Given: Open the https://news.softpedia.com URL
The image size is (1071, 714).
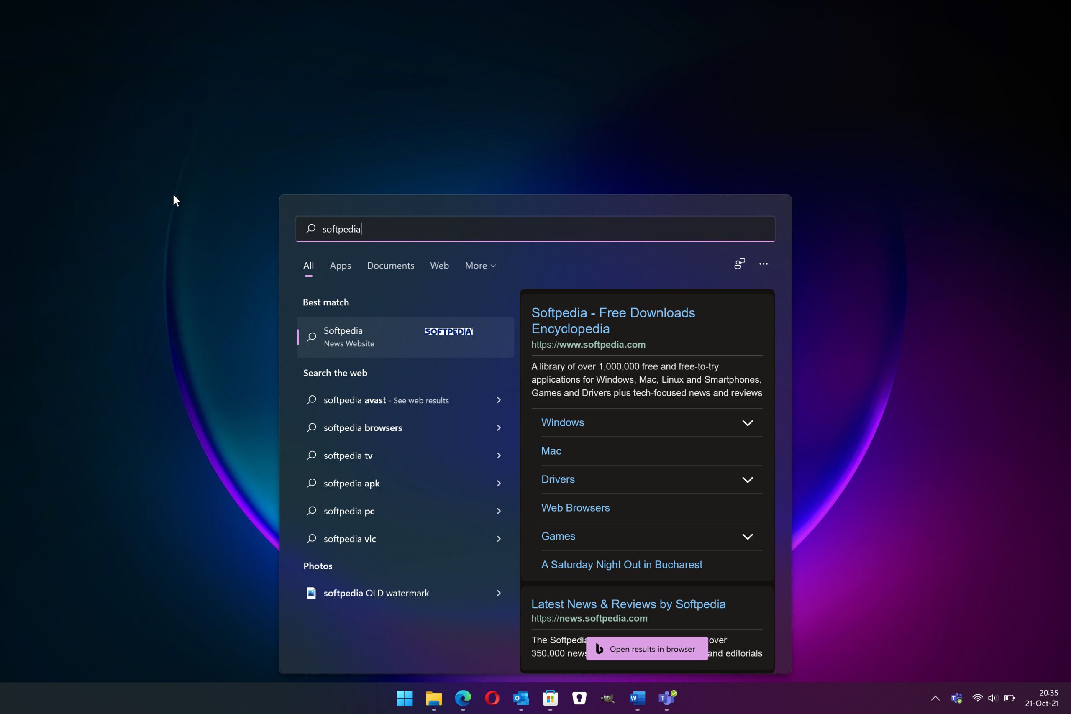Looking at the screenshot, I should [x=589, y=618].
